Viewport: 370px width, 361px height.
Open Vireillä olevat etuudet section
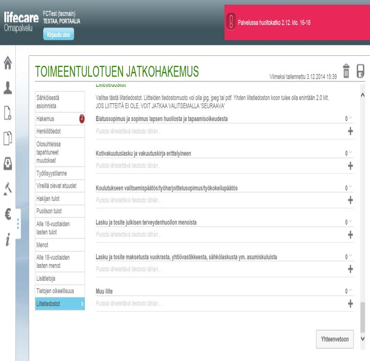[60, 186]
